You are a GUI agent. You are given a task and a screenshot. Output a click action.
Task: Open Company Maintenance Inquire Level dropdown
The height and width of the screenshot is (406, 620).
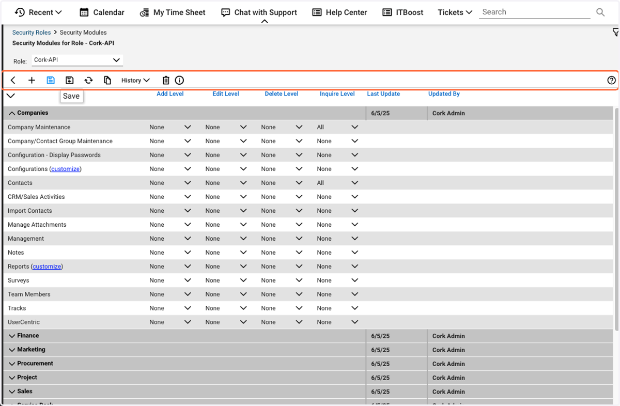[x=338, y=127]
